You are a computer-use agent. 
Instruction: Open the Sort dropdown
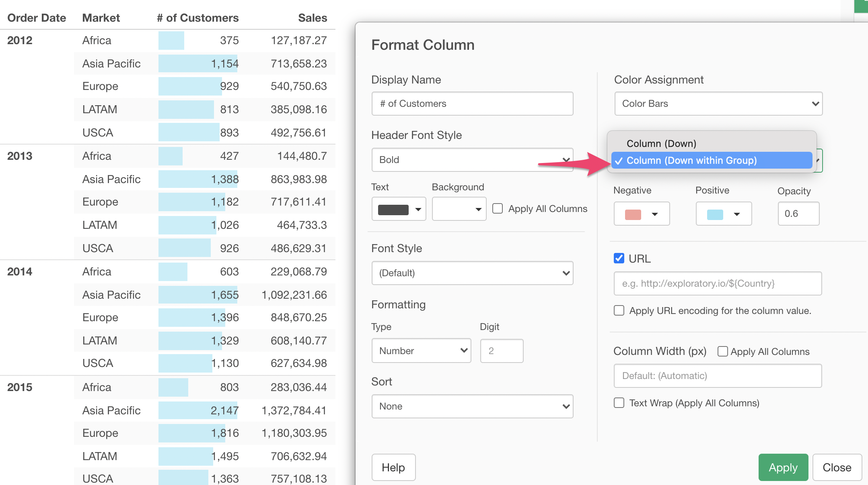click(x=472, y=406)
